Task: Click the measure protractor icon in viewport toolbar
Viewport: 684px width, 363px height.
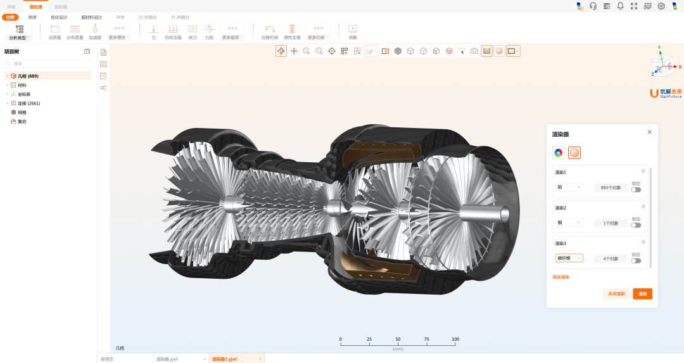Action: (x=474, y=51)
